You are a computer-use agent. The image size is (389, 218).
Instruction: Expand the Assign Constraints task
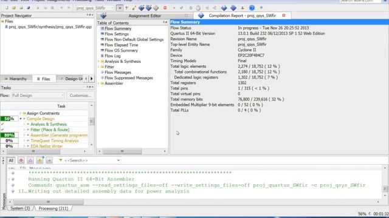20,113
